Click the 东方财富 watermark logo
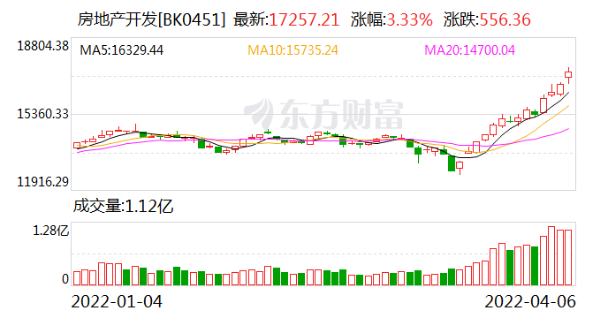Viewport: 608px width, 318px height. pos(323,114)
